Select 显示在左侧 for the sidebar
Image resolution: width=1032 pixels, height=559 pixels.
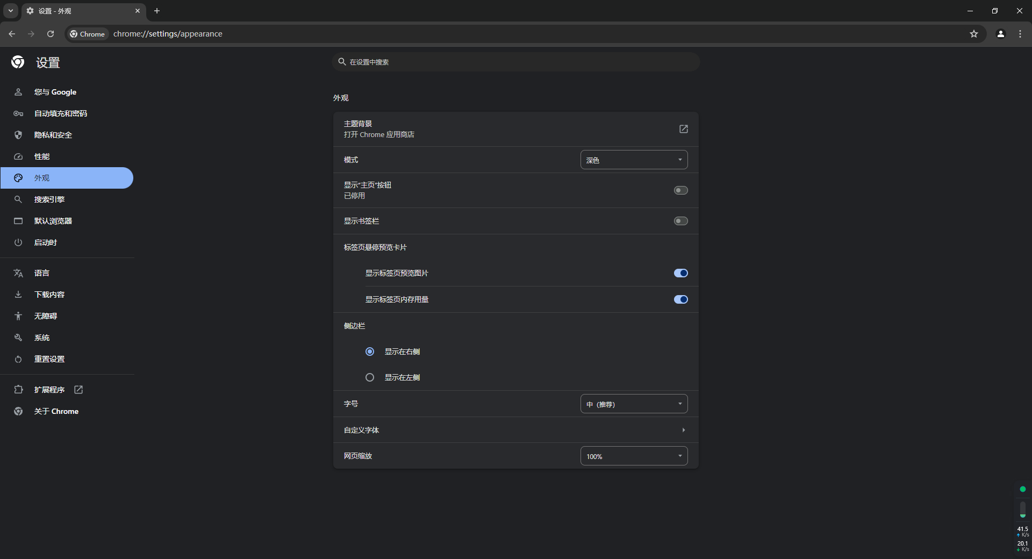[369, 377]
